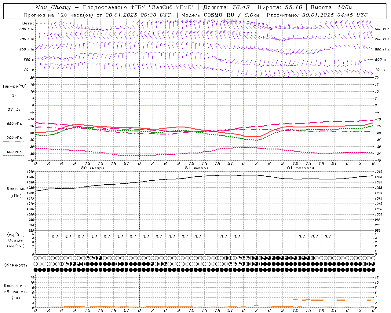Viewport: 391px width, 313px height.
Task: Click the Модель COSMO-RU / 6.6км label
Action: (220, 15)
